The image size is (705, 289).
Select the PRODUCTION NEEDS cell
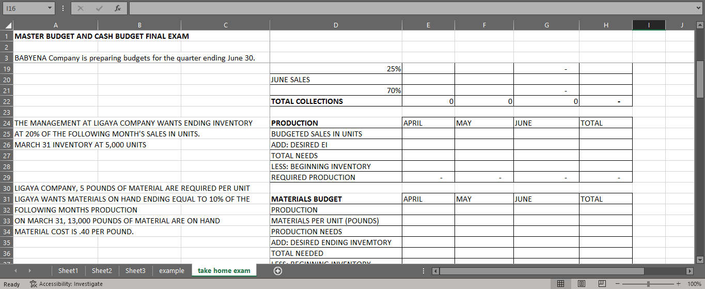(x=336, y=232)
